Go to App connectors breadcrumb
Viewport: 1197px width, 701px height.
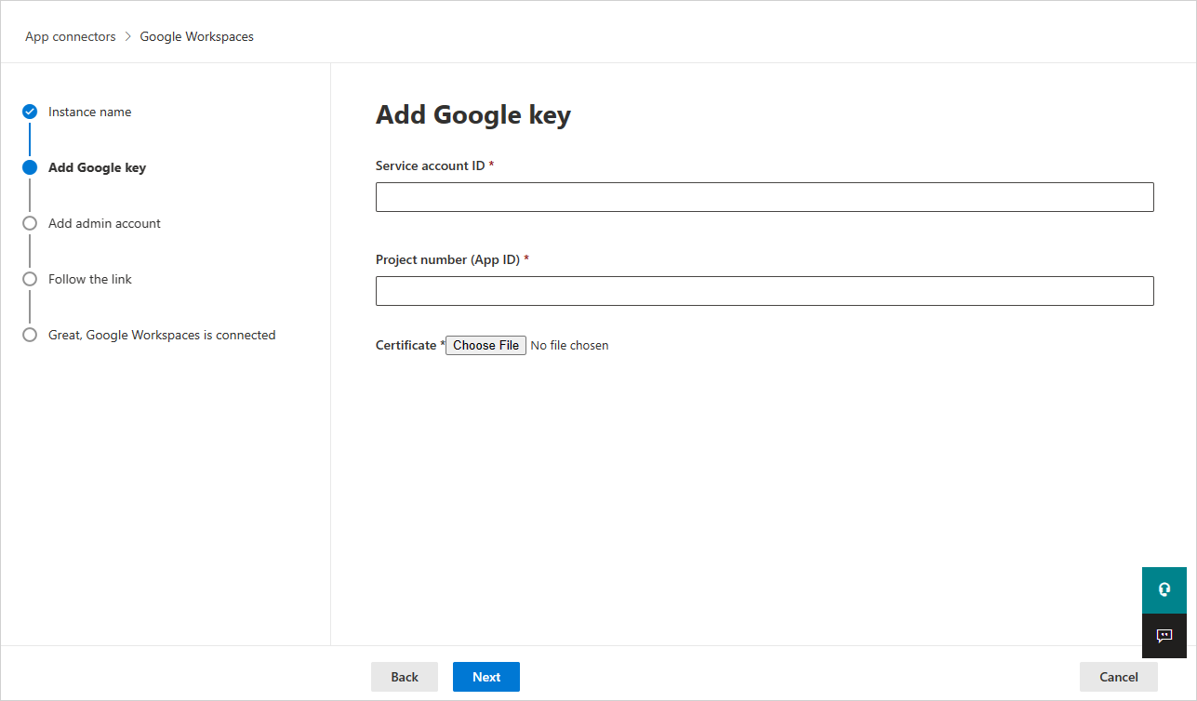[x=71, y=37]
